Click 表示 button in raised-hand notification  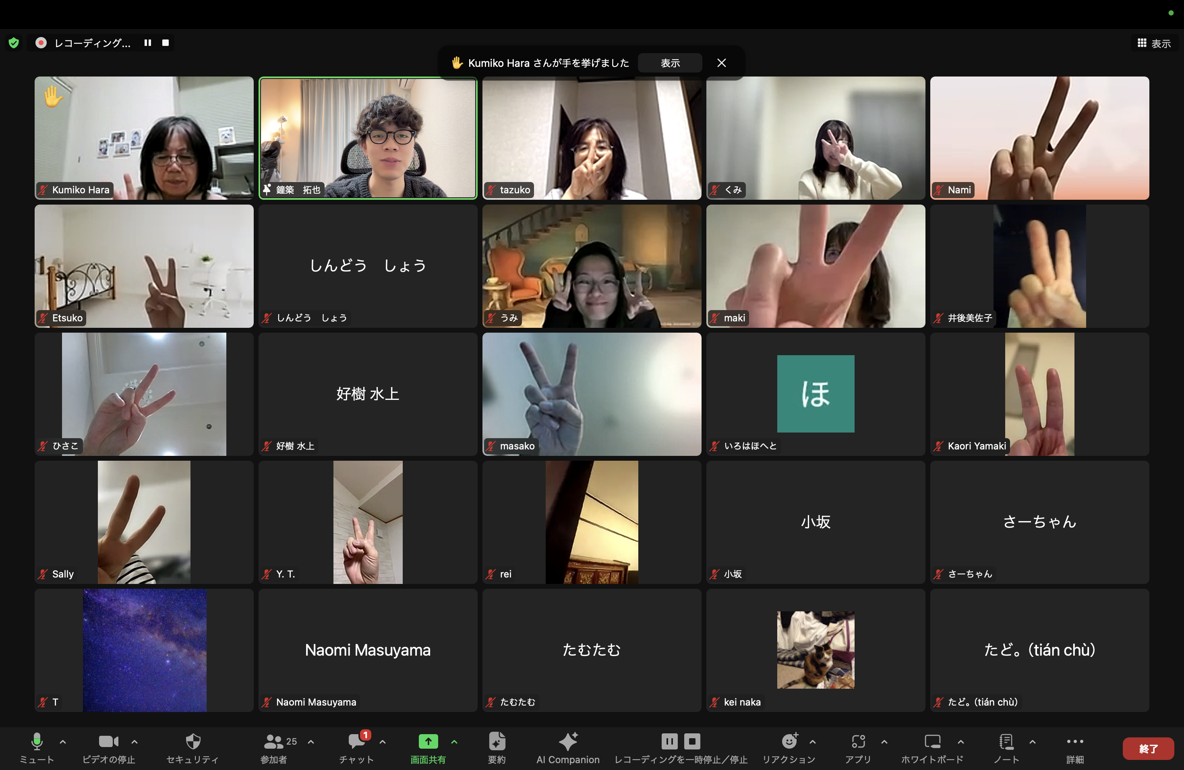click(x=670, y=63)
